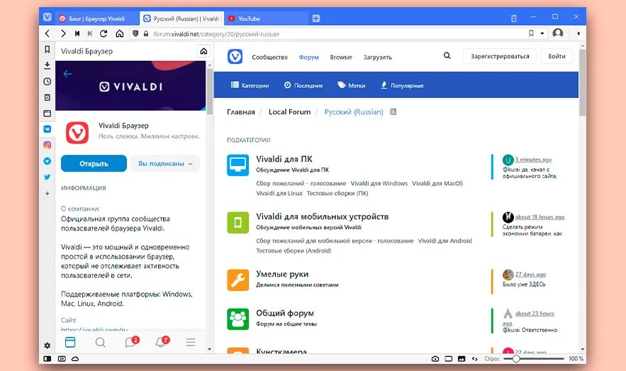
Task: Open the Популярные topics page
Action: (402, 85)
